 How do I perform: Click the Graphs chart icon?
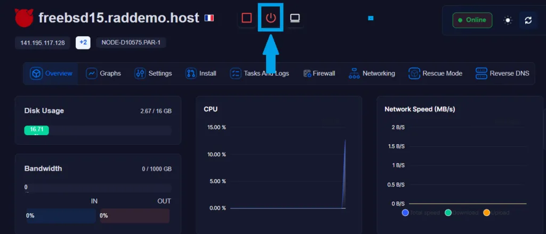(x=92, y=73)
